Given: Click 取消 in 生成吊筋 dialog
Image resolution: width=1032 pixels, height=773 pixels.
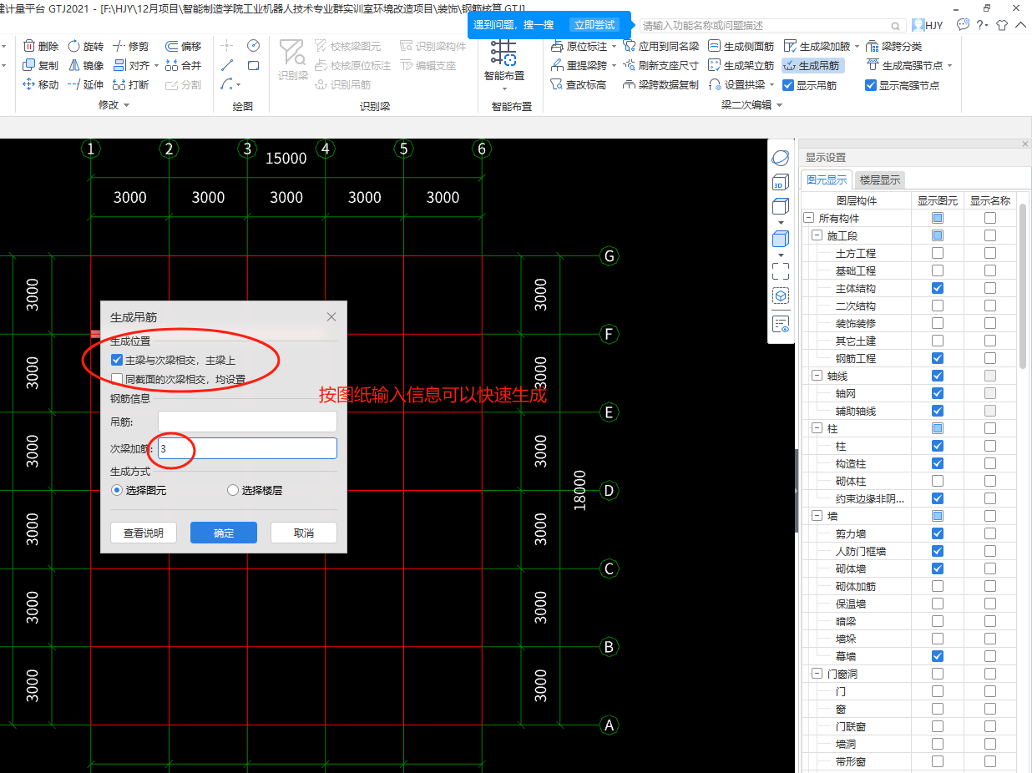Looking at the screenshot, I should point(304,533).
